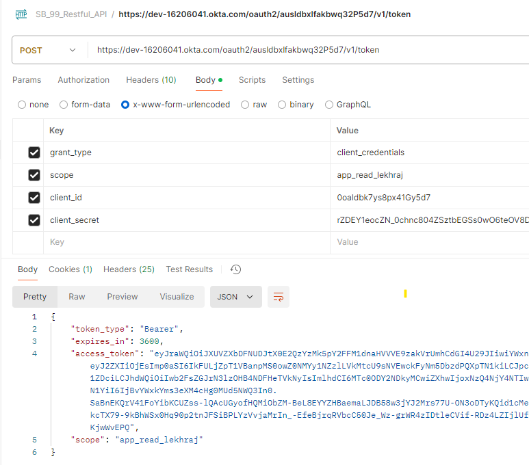Screen dimensions: 529x465
Task: Select the raw body radio option
Action: coord(245,105)
